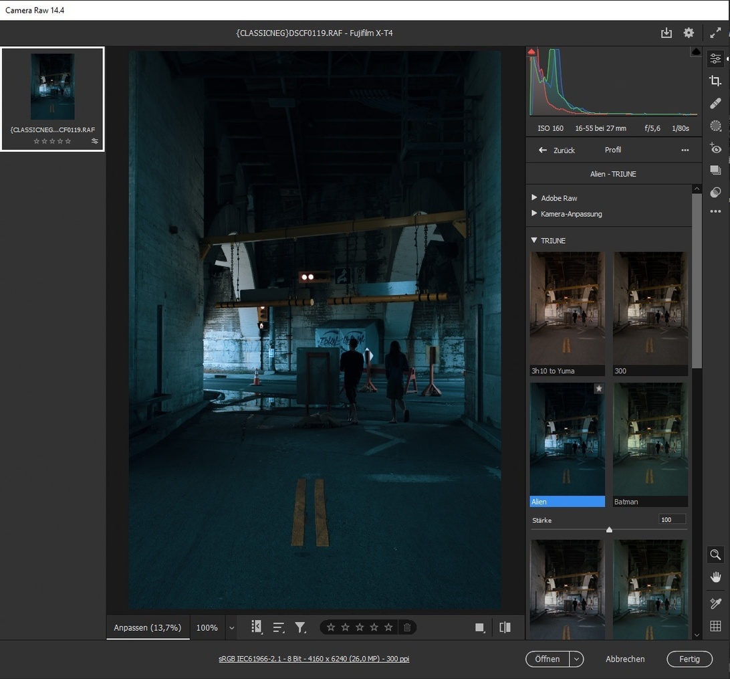Go back using the Zurück button

(x=557, y=151)
